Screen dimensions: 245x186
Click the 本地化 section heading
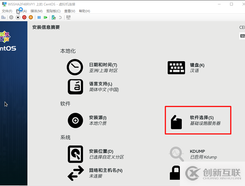coord(68,51)
